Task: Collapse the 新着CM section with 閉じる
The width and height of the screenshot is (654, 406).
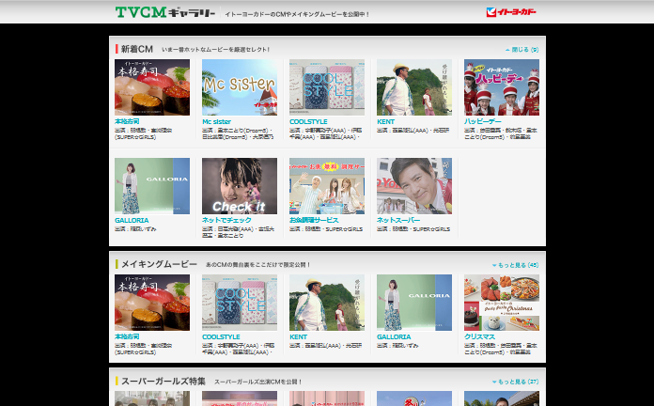Action: (x=522, y=50)
